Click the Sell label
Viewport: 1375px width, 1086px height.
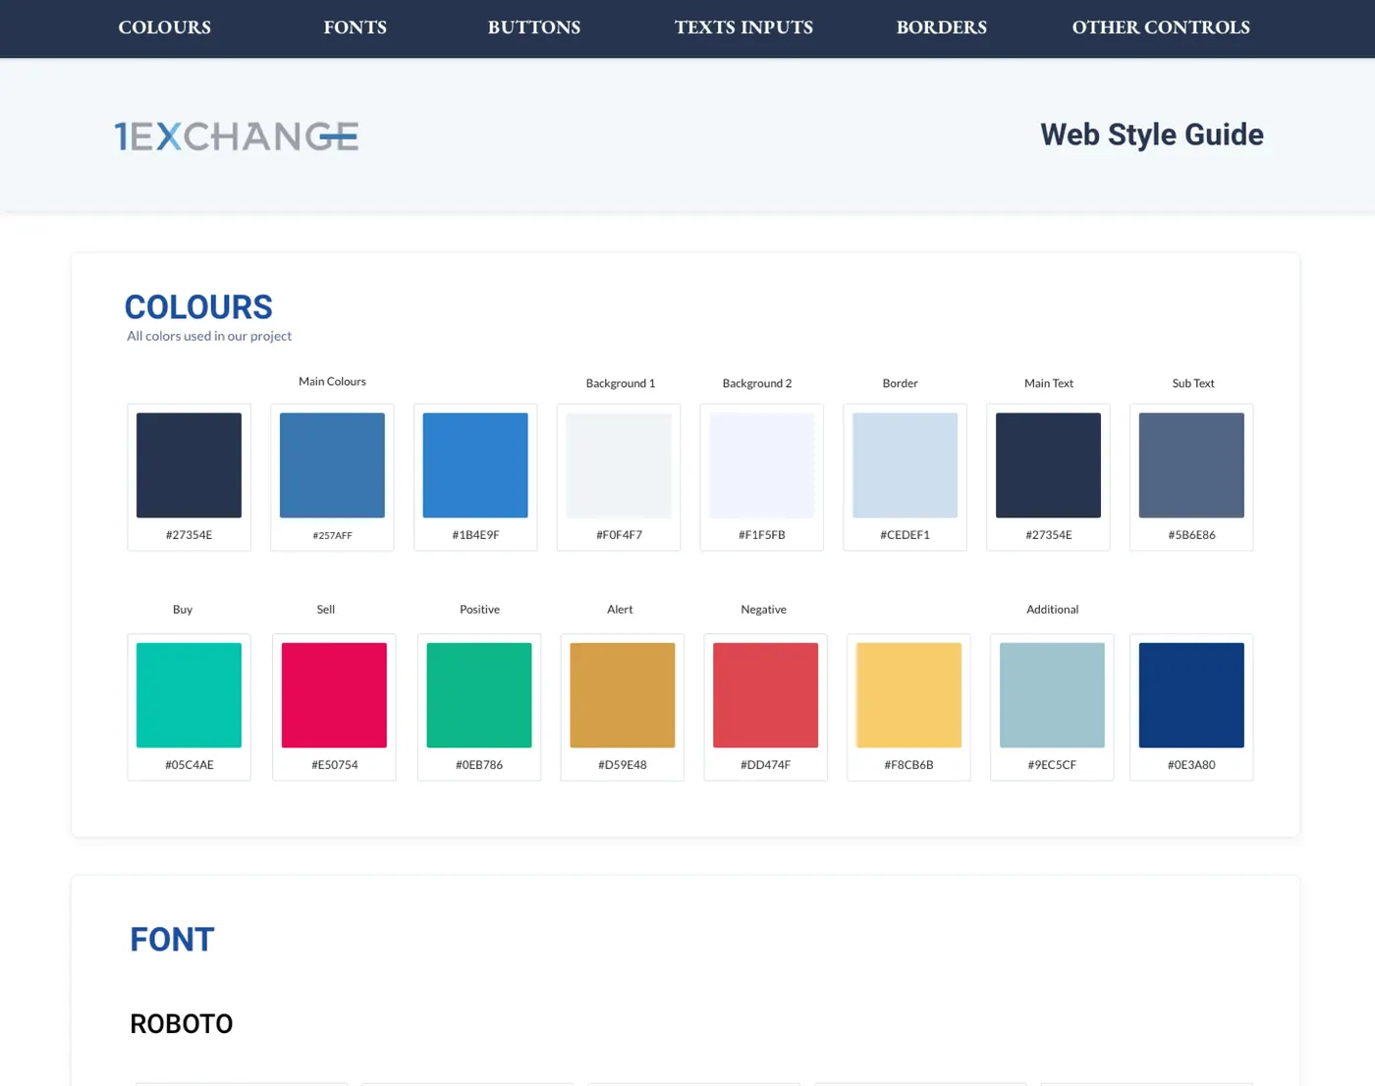(x=326, y=609)
